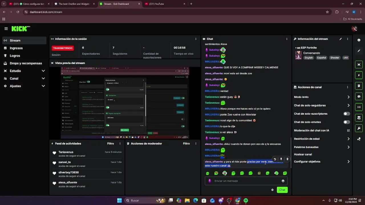This screenshot has height=205, width=365.
Task: Toggle the stream preview widget sidebar icon
Action: pyautogui.click(x=359, y=65)
